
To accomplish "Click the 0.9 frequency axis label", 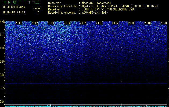I will point(2,62).
